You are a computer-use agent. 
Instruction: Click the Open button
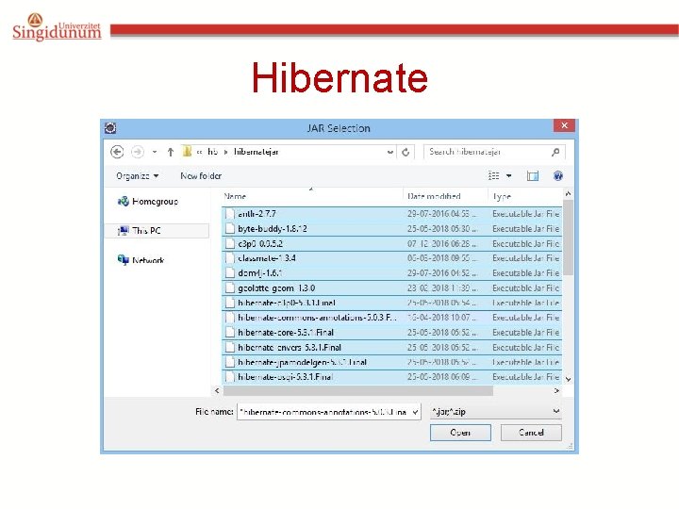point(460,433)
